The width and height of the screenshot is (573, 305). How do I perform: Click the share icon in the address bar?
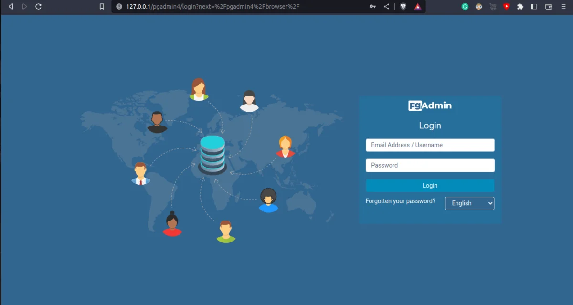387,7
